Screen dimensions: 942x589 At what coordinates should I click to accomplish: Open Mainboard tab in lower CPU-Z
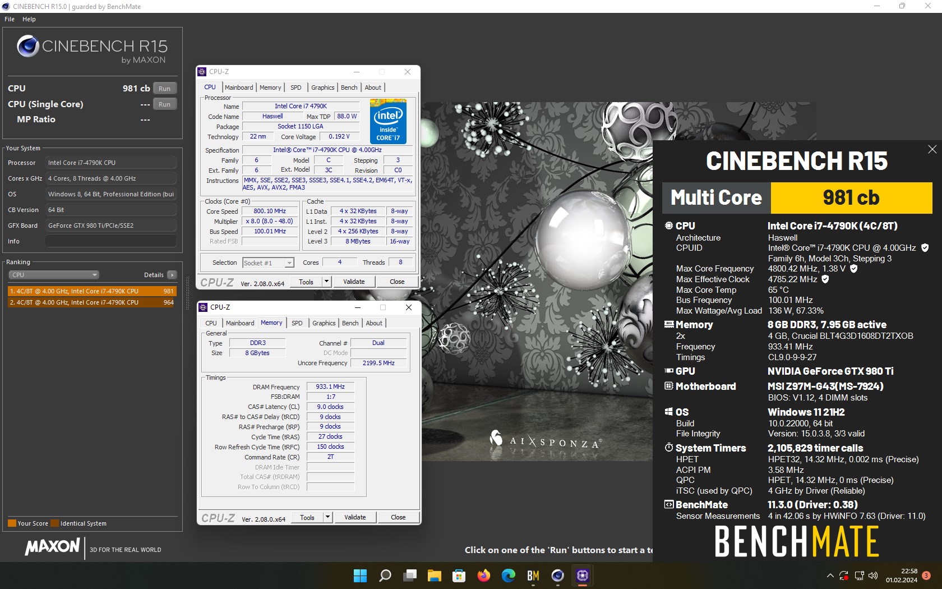click(240, 323)
